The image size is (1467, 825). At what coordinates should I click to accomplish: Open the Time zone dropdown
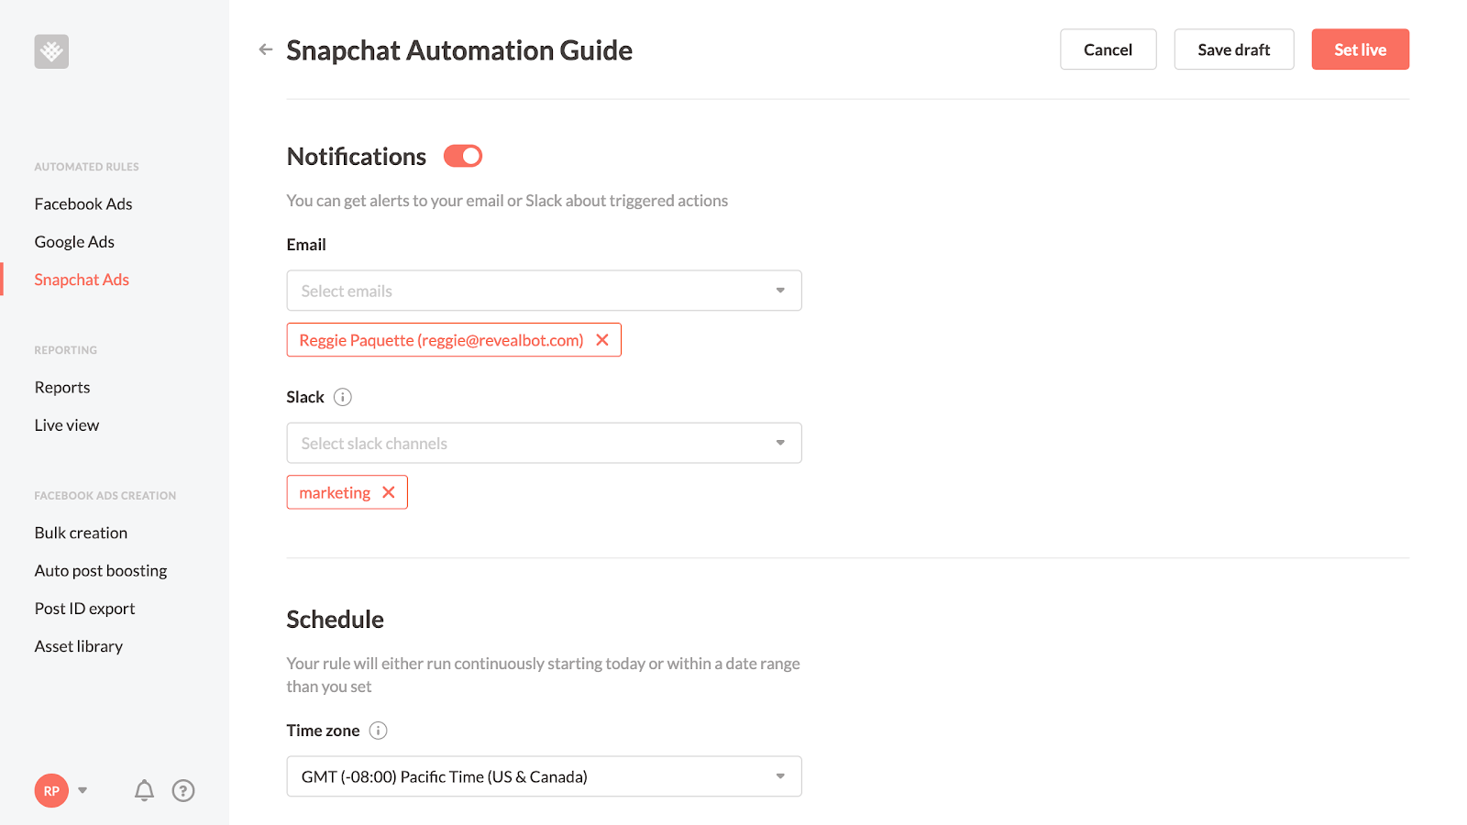(544, 776)
